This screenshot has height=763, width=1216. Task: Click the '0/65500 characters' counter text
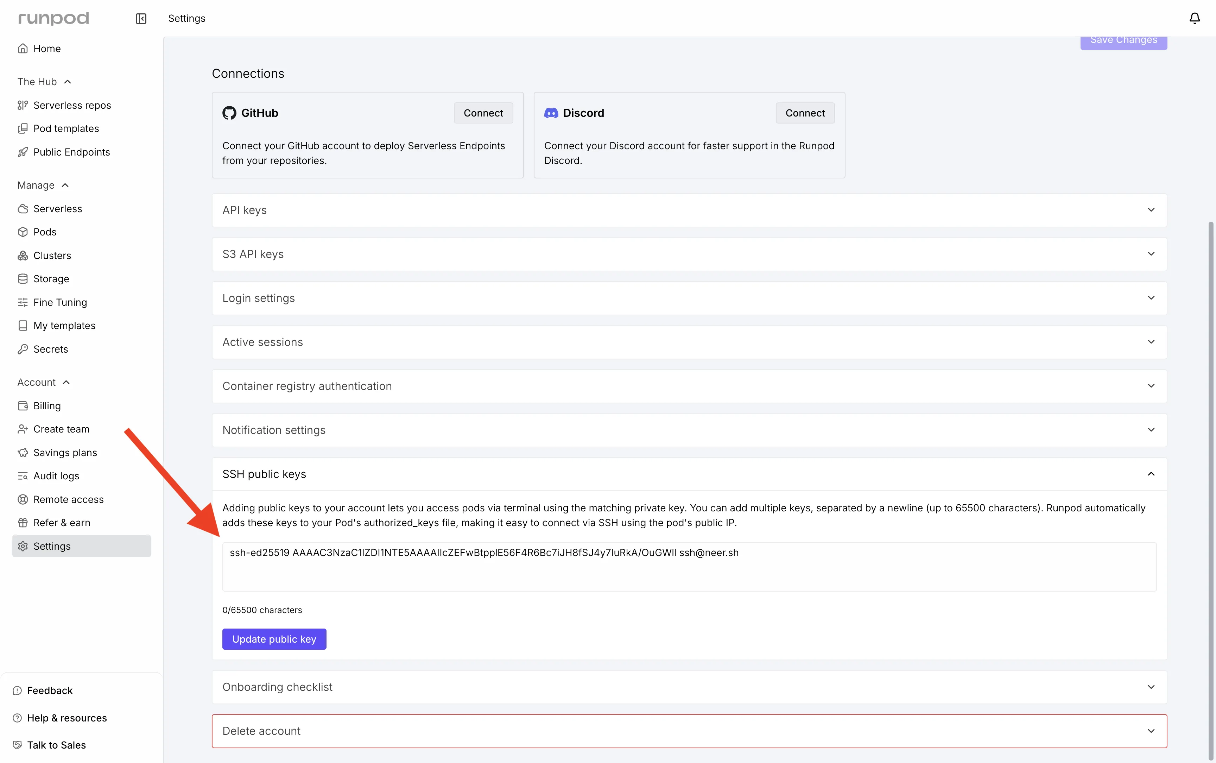coord(262,610)
